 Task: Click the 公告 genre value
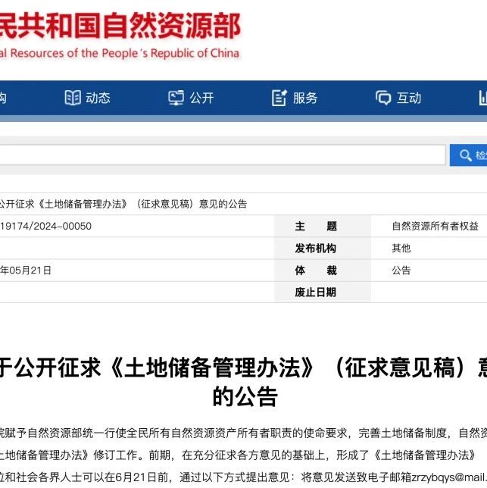(x=401, y=270)
